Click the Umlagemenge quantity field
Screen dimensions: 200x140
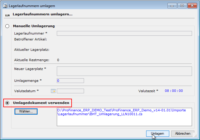coord(70,81)
